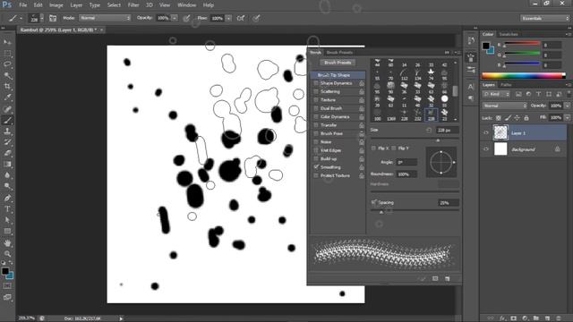
Task: Select the Brush Tip Shape option
Action: (338, 75)
